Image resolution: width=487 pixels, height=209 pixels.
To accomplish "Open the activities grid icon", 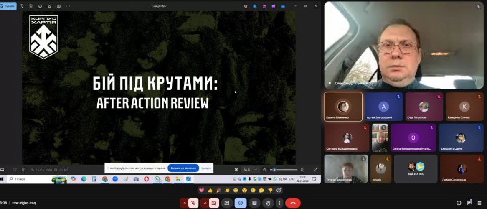I will pyautogui.click(x=479, y=203).
